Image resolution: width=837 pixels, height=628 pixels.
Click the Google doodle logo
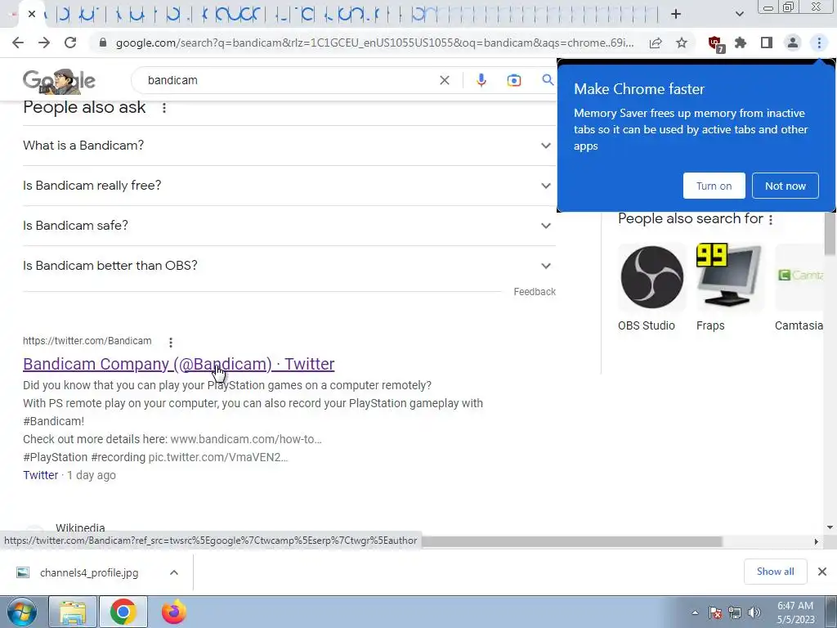tap(59, 81)
